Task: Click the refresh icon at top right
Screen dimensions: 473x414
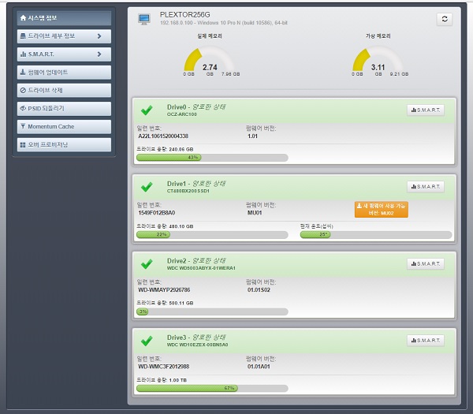Action: 445,19
